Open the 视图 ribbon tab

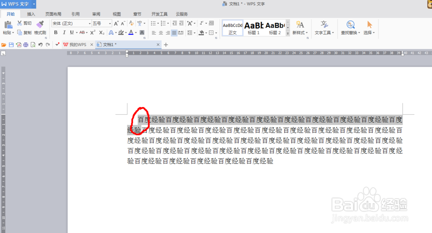pos(117,14)
